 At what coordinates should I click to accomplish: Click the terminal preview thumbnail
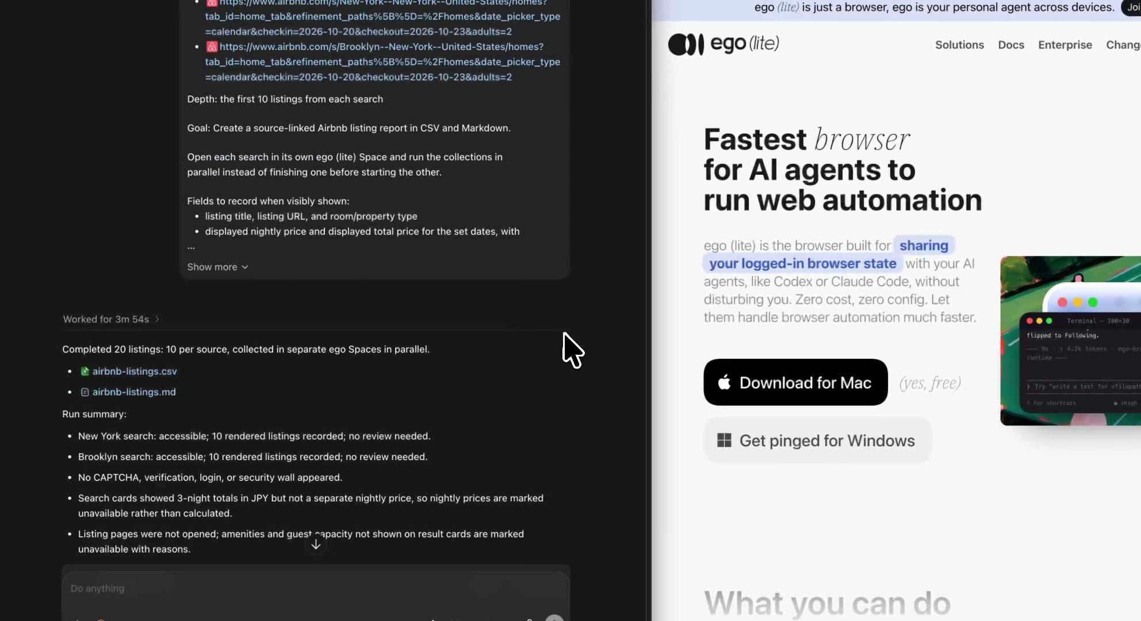[x=1071, y=341]
